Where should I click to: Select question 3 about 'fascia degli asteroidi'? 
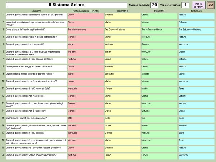pyautogui.click(x=36, y=31)
